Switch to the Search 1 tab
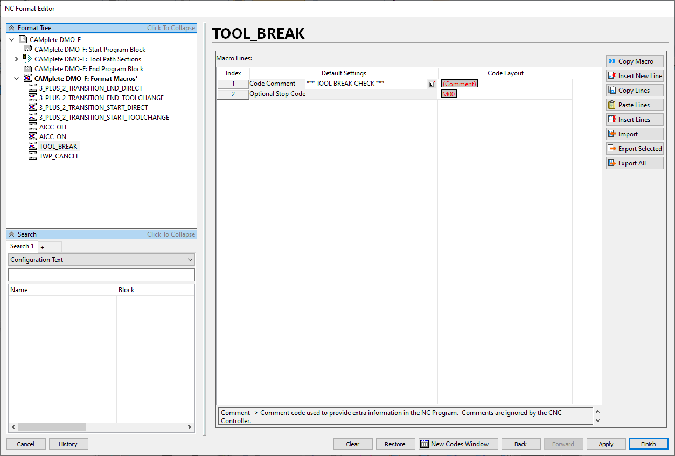The image size is (675, 456). coord(22,246)
